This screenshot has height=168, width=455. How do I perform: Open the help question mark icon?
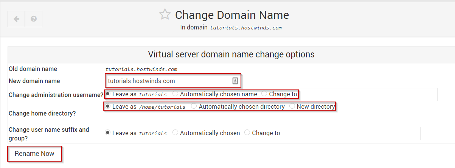(x=34, y=19)
